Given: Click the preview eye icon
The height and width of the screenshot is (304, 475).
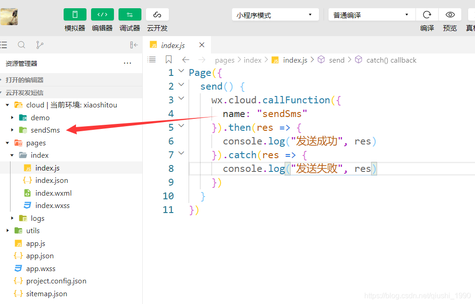Looking at the screenshot, I should (450, 15).
